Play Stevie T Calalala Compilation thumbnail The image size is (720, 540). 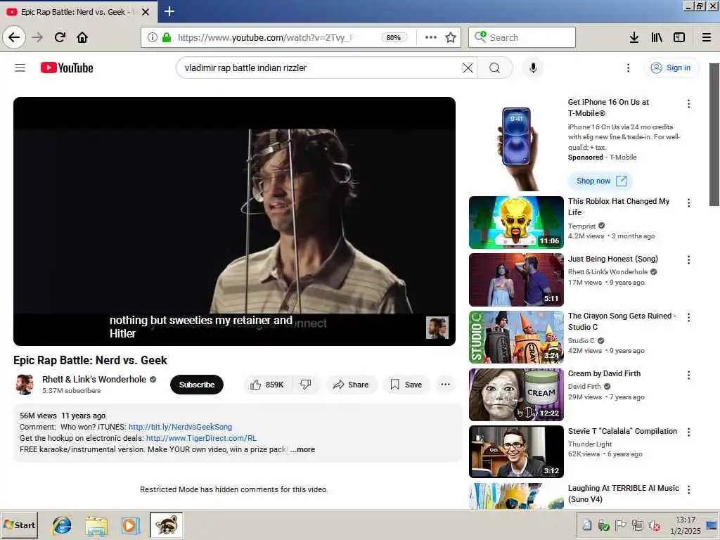[516, 452]
